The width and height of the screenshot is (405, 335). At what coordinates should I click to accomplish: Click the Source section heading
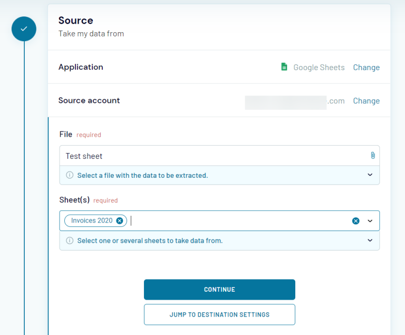click(75, 21)
